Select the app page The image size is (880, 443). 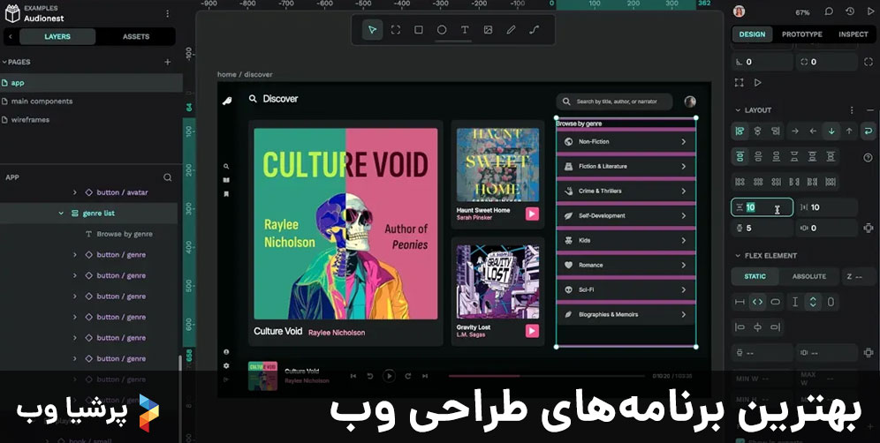[x=91, y=82]
